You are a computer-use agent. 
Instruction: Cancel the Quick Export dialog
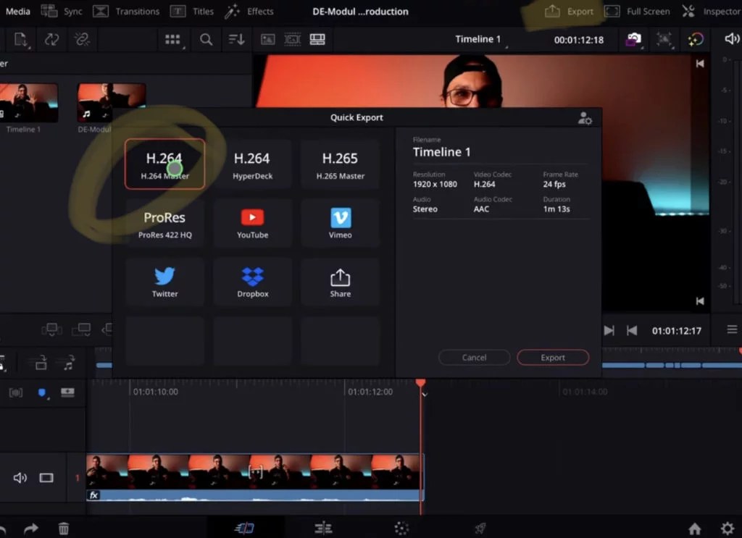[474, 357]
